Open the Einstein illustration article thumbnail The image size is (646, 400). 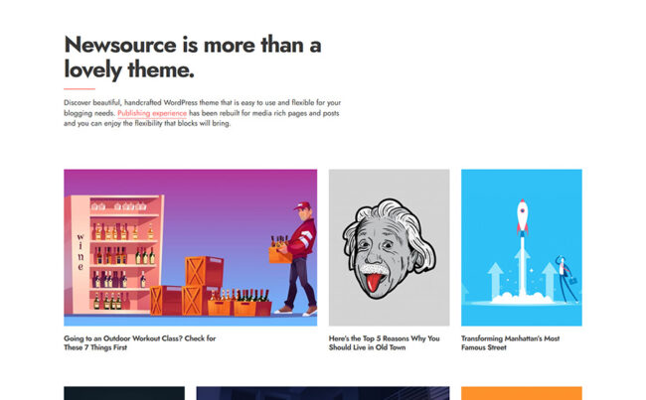tap(389, 247)
